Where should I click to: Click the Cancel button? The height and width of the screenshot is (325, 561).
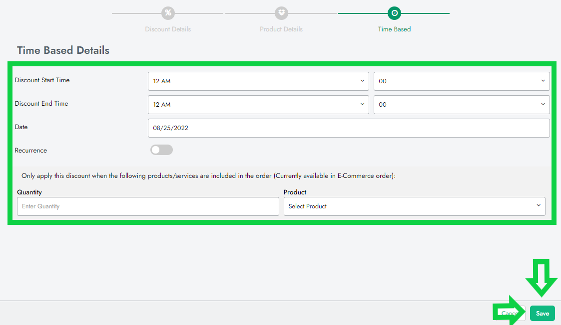[x=511, y=314]
